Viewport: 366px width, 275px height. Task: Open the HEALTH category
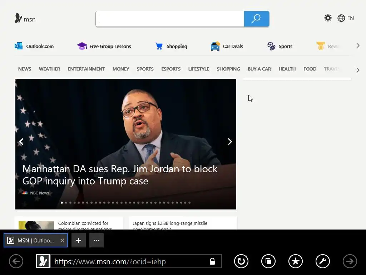[x=287, y=69]
